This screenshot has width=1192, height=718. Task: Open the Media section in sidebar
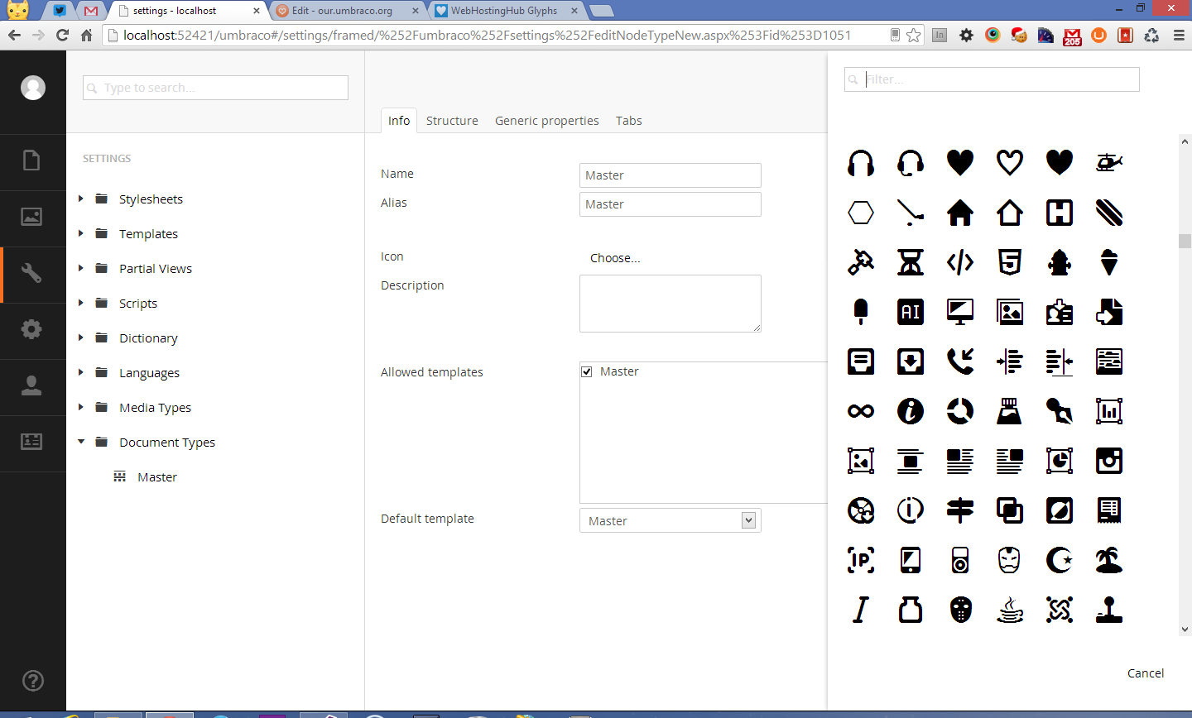point(31,217)
